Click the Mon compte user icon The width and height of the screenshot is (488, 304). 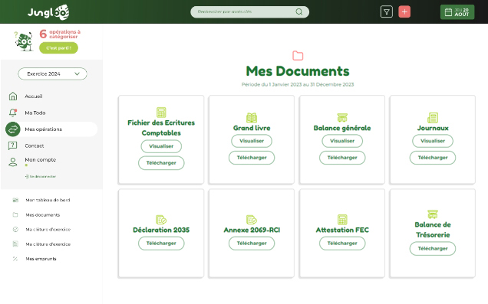pyautogui.click(x=13, y=162)
